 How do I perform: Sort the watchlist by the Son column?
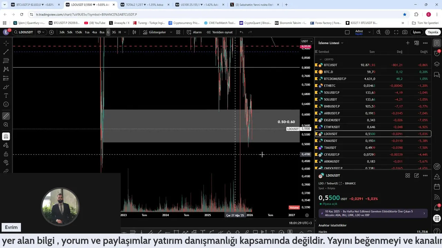[x=372, y=52]
